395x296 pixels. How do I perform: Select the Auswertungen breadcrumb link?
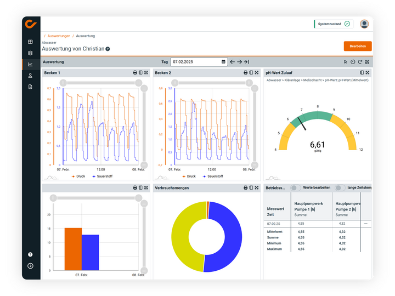[x=59, y=36]
